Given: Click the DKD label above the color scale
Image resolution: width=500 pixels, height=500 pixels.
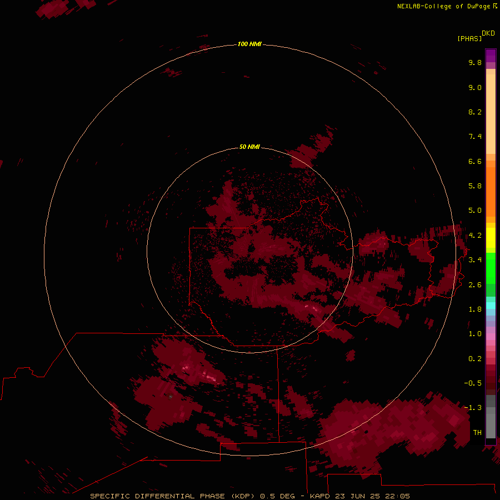Looking at the screenshot, I should 488,33.
